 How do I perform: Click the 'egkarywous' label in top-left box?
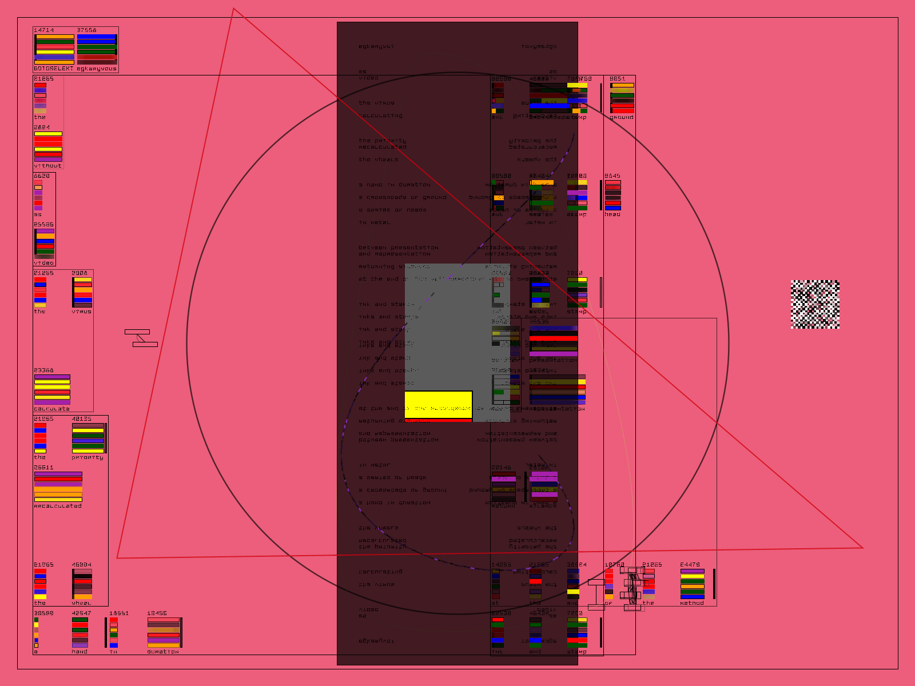pyautogui.click(x=97, y=69)
